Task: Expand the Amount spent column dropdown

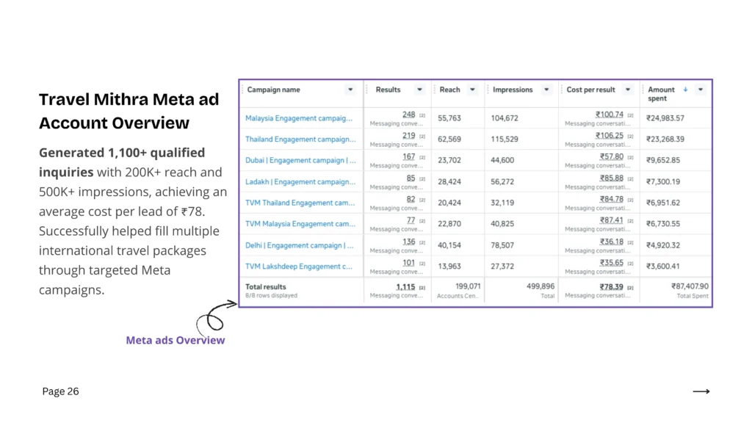Action: [x=701, y=90]
